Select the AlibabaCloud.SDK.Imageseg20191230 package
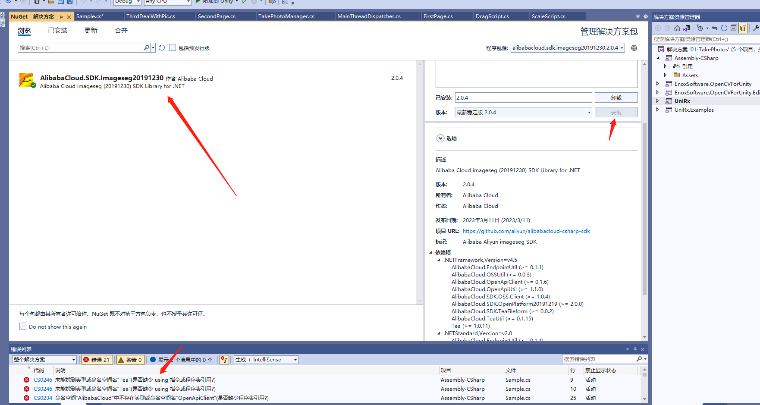 coord(213,81)
